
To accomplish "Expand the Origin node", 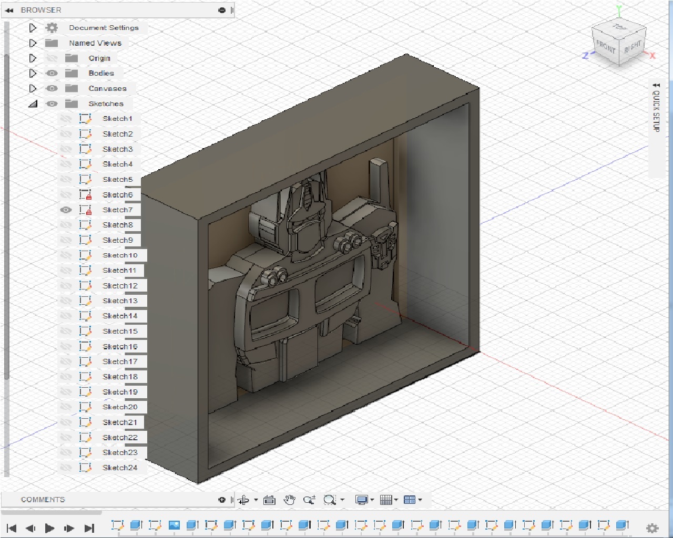I will coord(33,58).
